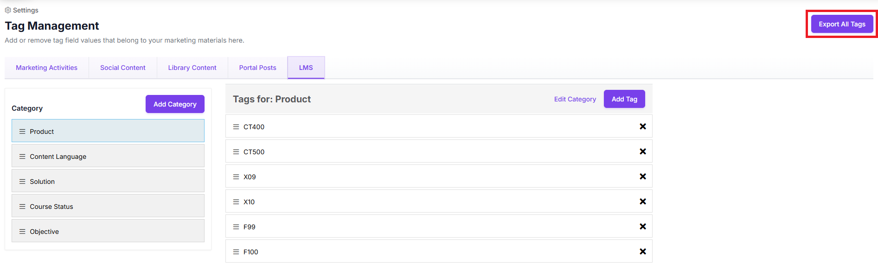Click the Settings gear icon
The image size is (878, 264).
[x=8, y=10]
